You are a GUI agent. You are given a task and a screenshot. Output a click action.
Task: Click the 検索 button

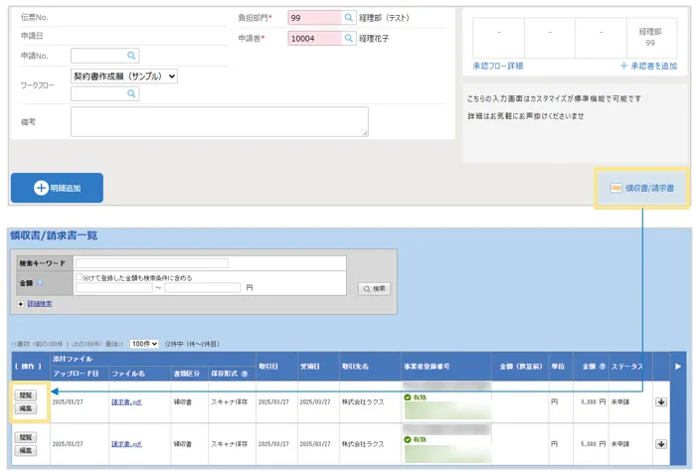pyautogui.click(x=374, y=289)
